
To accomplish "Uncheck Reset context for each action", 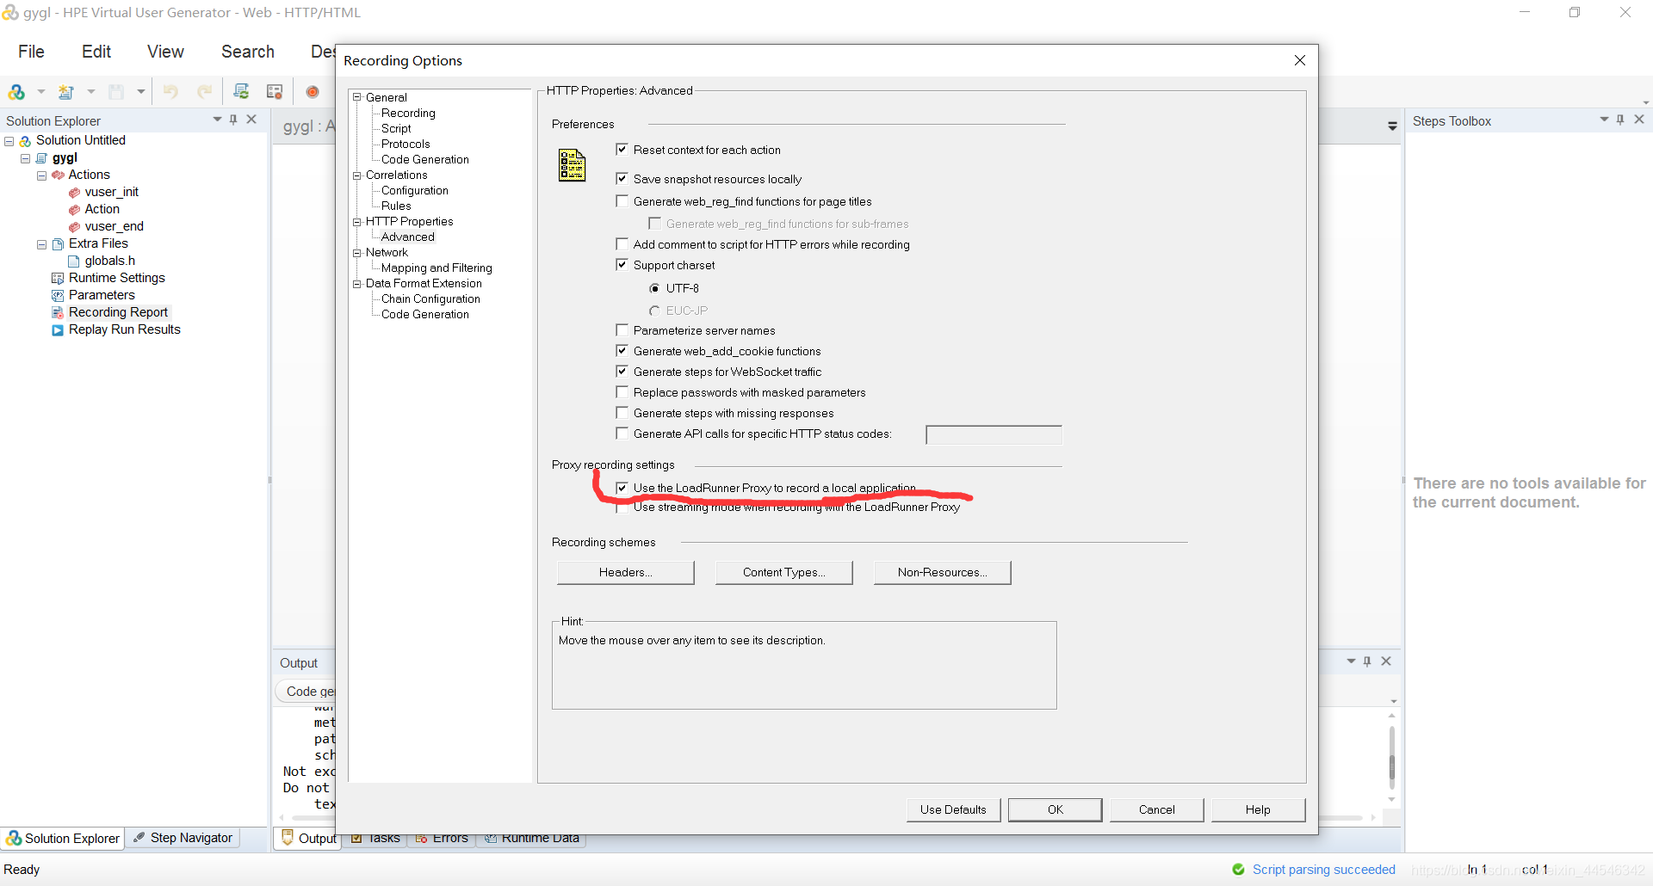I will tap(622, 149).
